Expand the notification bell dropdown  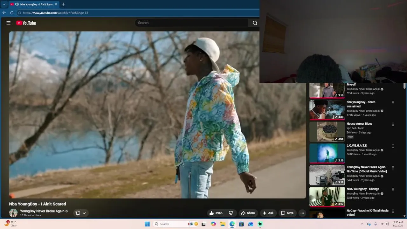[x=84, y=213]
